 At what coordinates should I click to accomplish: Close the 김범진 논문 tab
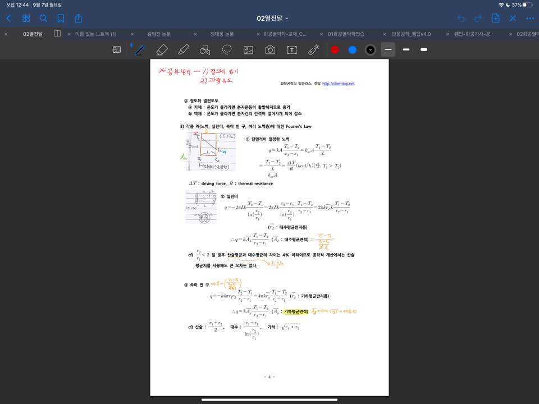click(133, 34)
